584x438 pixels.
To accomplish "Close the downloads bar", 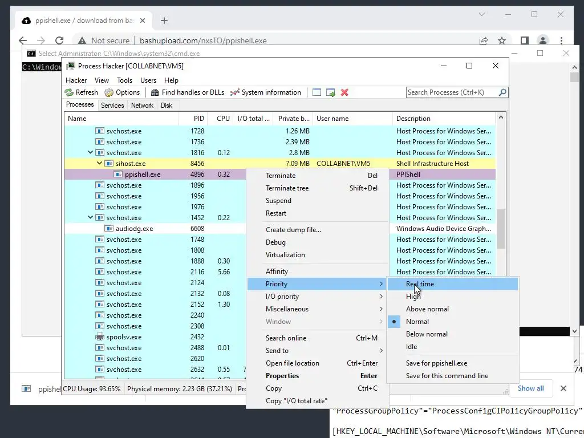I will [563, 388].
